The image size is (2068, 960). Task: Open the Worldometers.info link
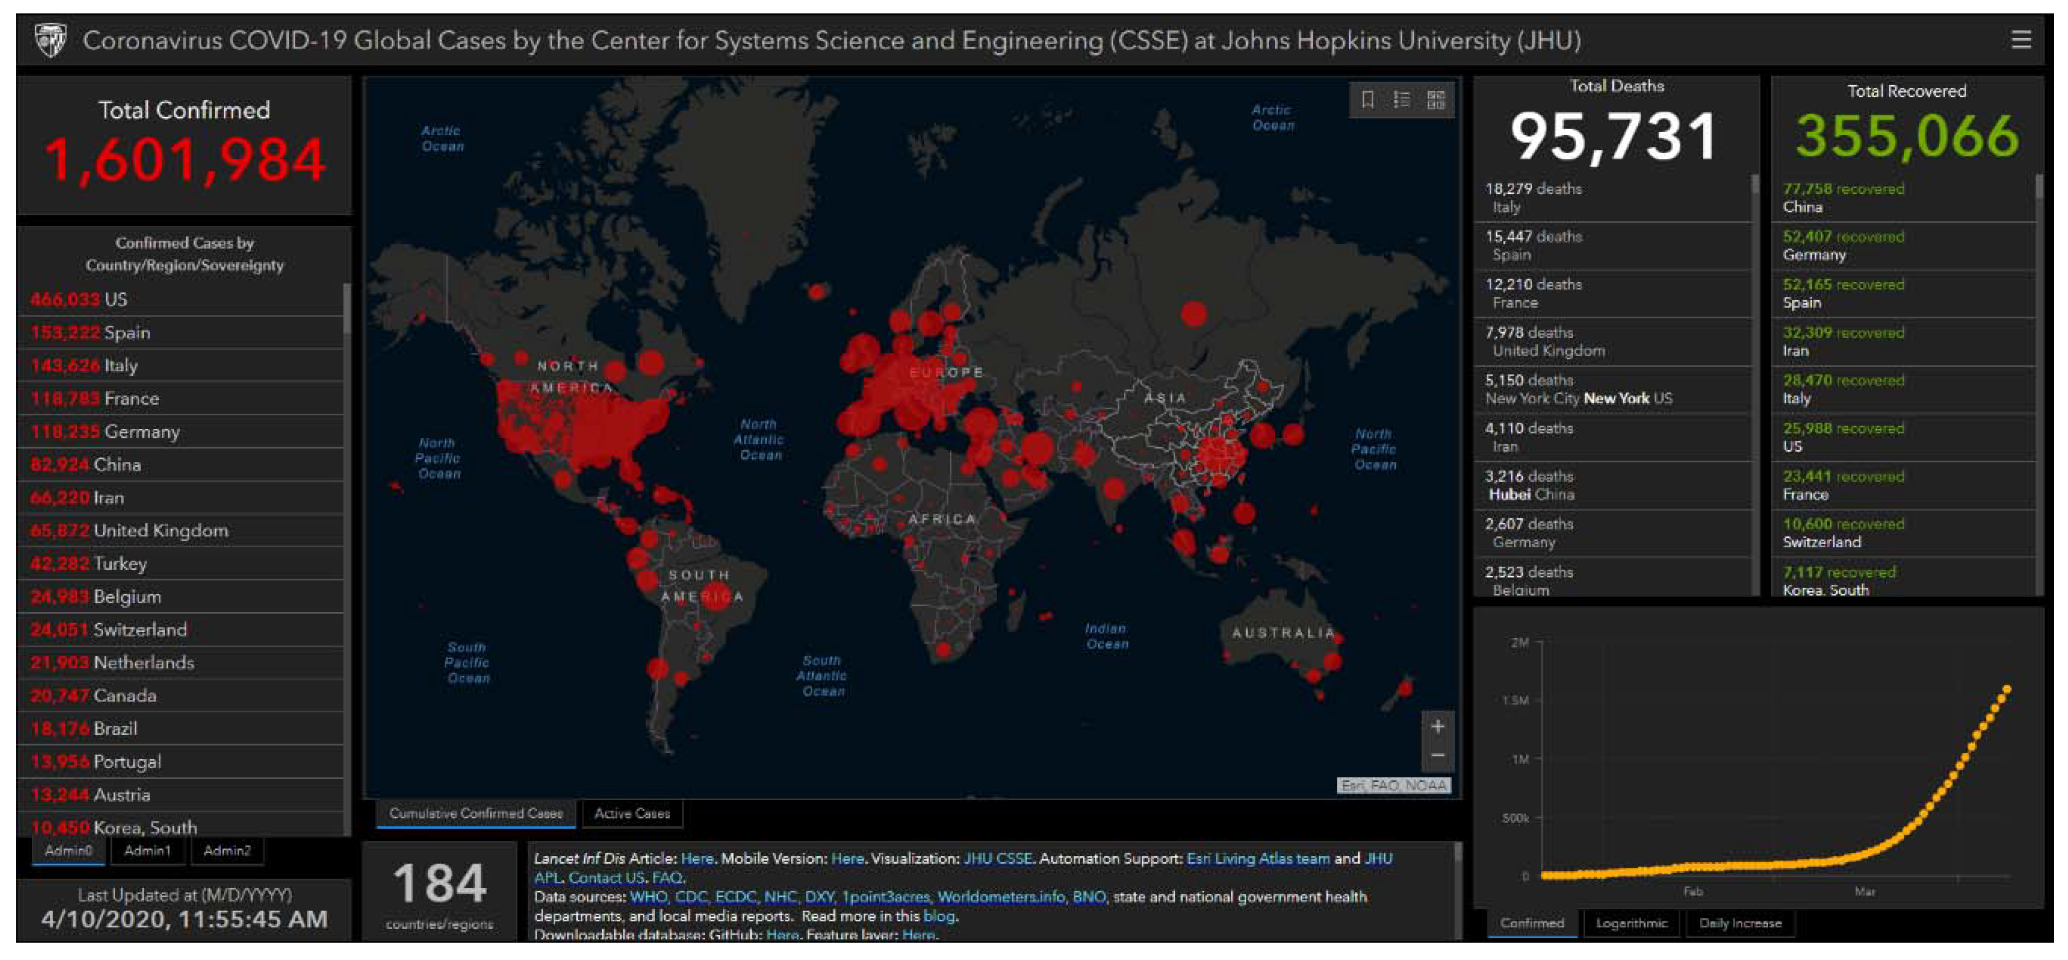[1001, 897]
